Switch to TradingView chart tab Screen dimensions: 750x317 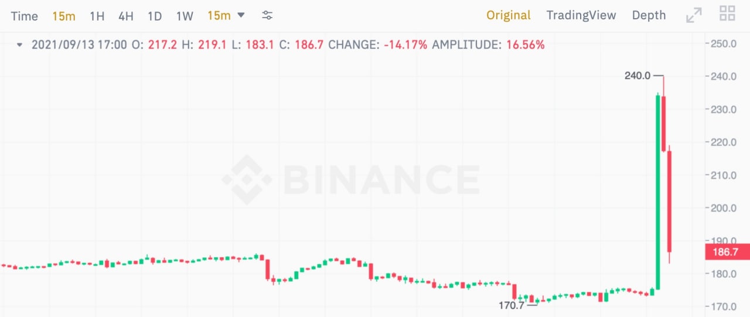581,15
